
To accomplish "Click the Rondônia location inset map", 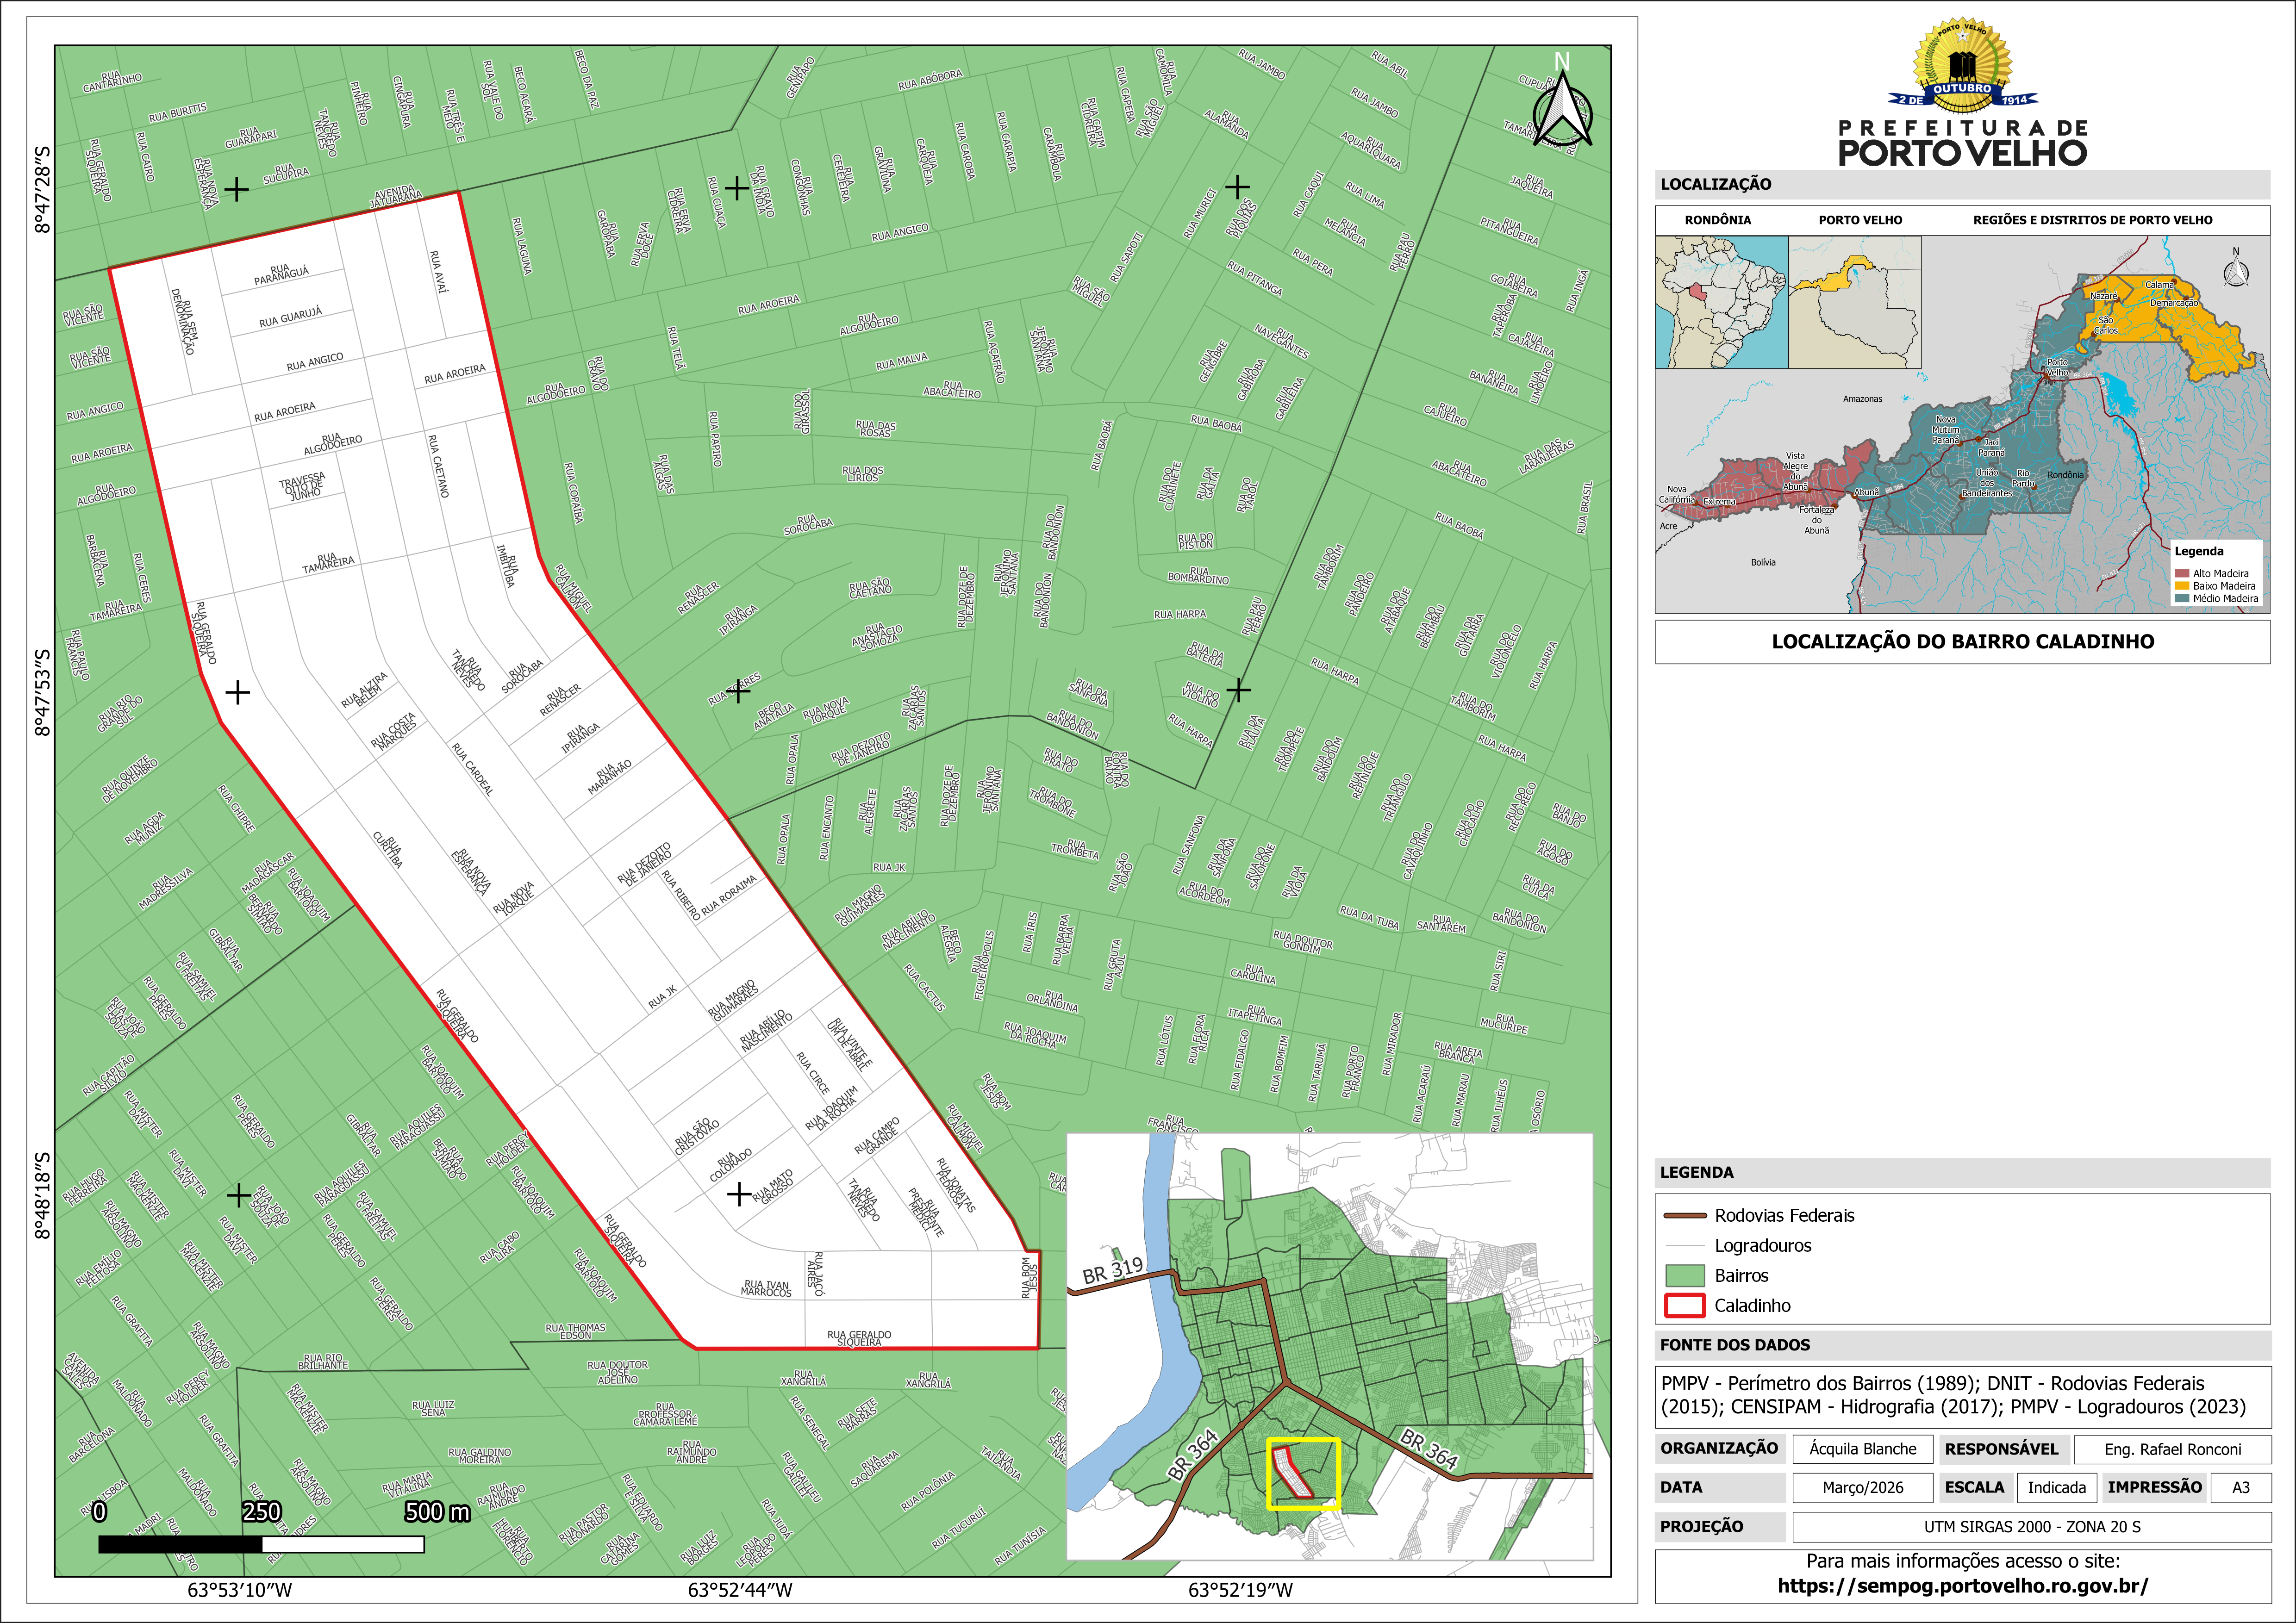I will (1721, 302).
